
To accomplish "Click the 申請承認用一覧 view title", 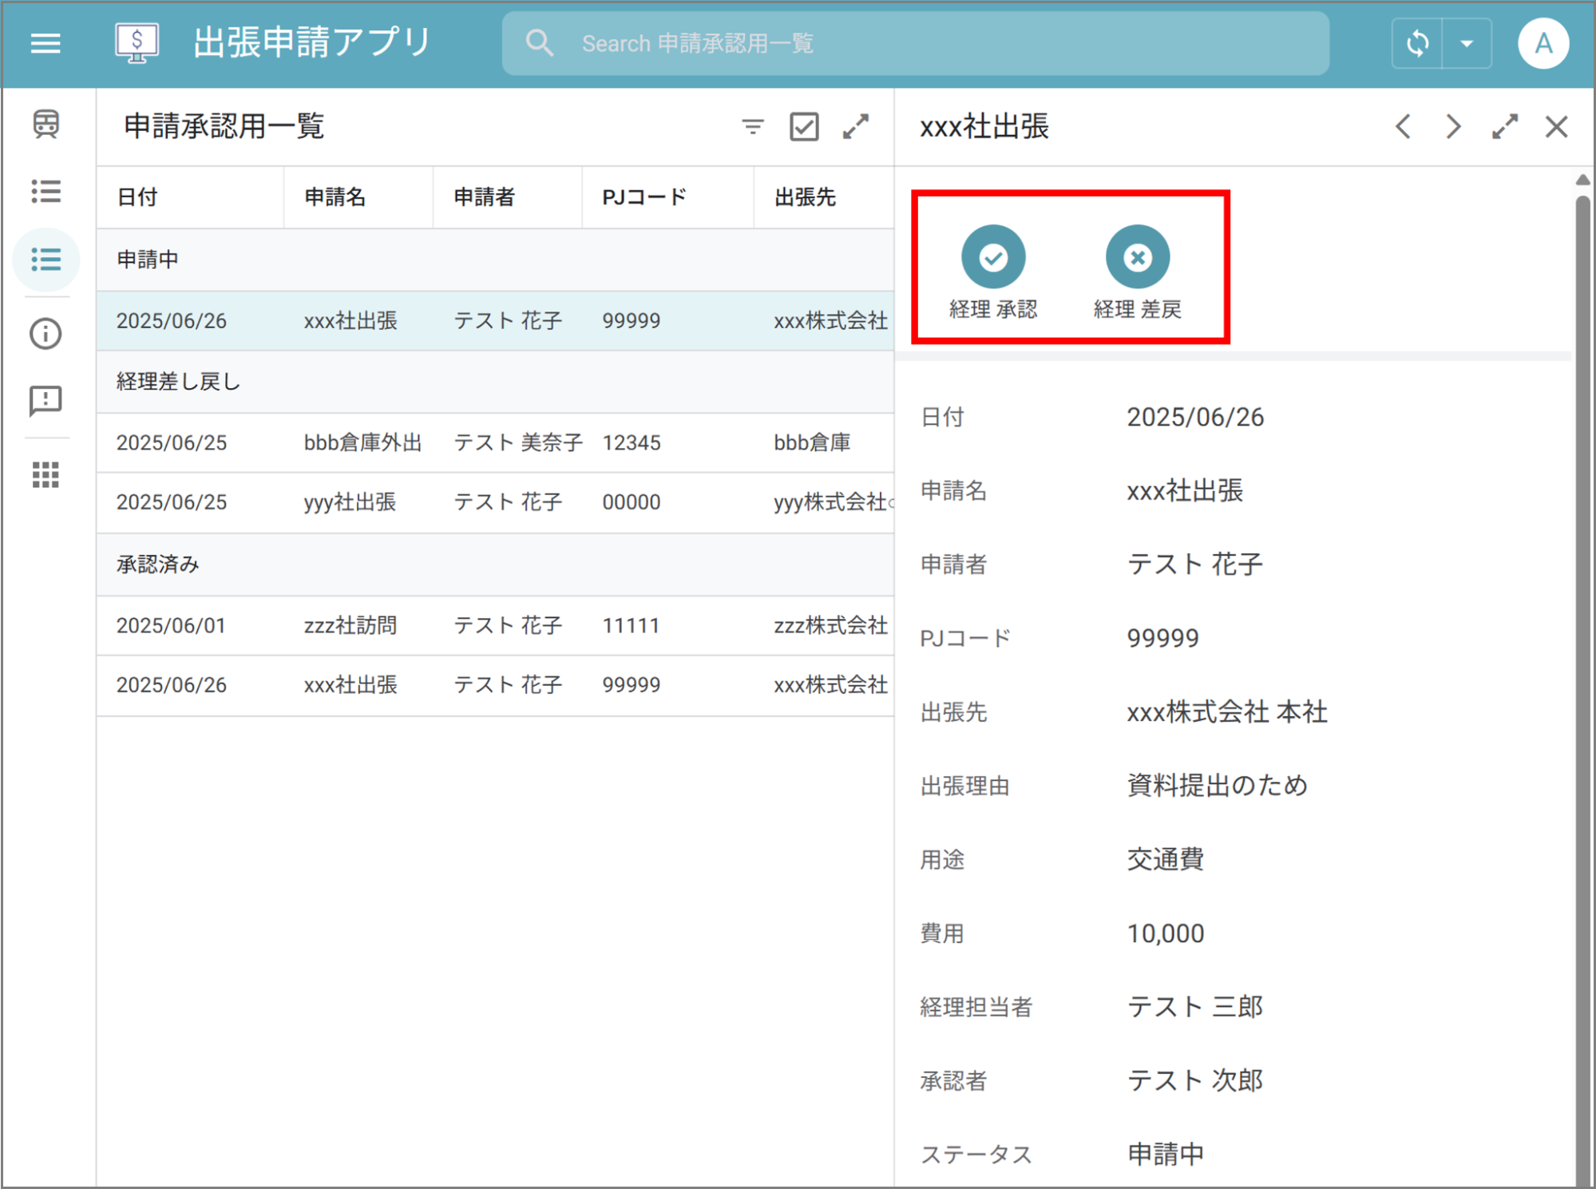I will 224,126.
